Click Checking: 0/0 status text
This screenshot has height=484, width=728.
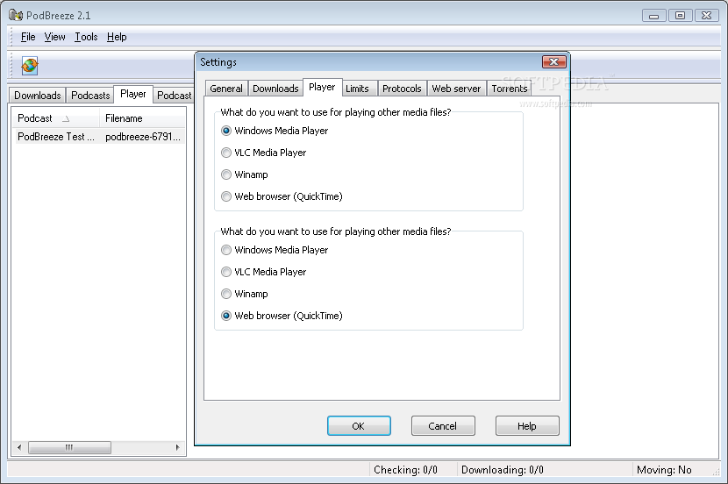click(405, 470)
